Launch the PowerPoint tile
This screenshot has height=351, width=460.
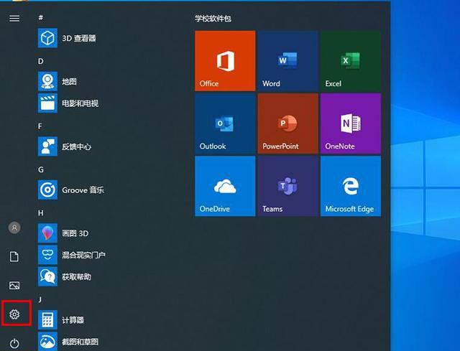(x=287, y=123)
